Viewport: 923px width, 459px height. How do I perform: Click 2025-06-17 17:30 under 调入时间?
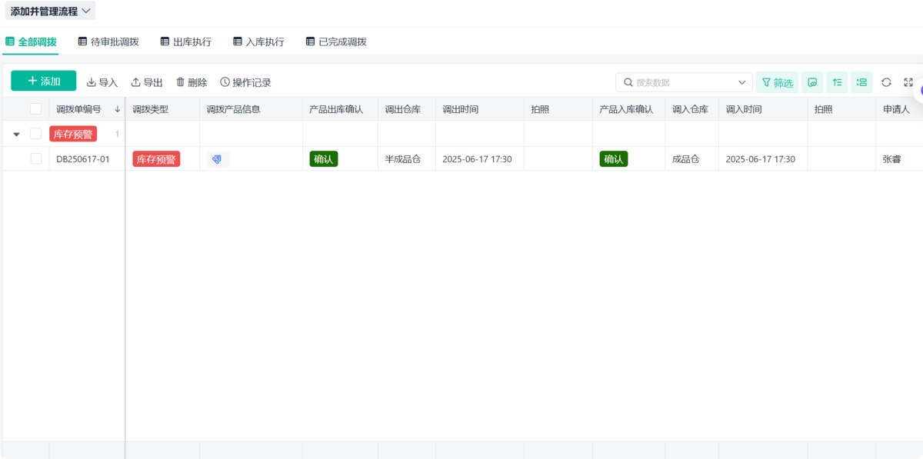coord(761,159)
